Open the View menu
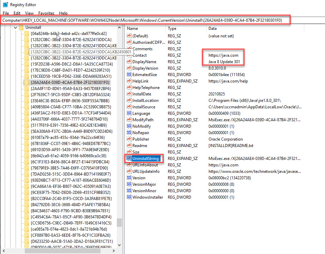Screen dimensions: 325x254 29,13
